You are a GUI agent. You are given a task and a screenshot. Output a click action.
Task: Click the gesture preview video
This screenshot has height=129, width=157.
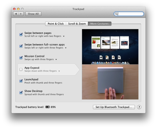click(x=110, y=64)
